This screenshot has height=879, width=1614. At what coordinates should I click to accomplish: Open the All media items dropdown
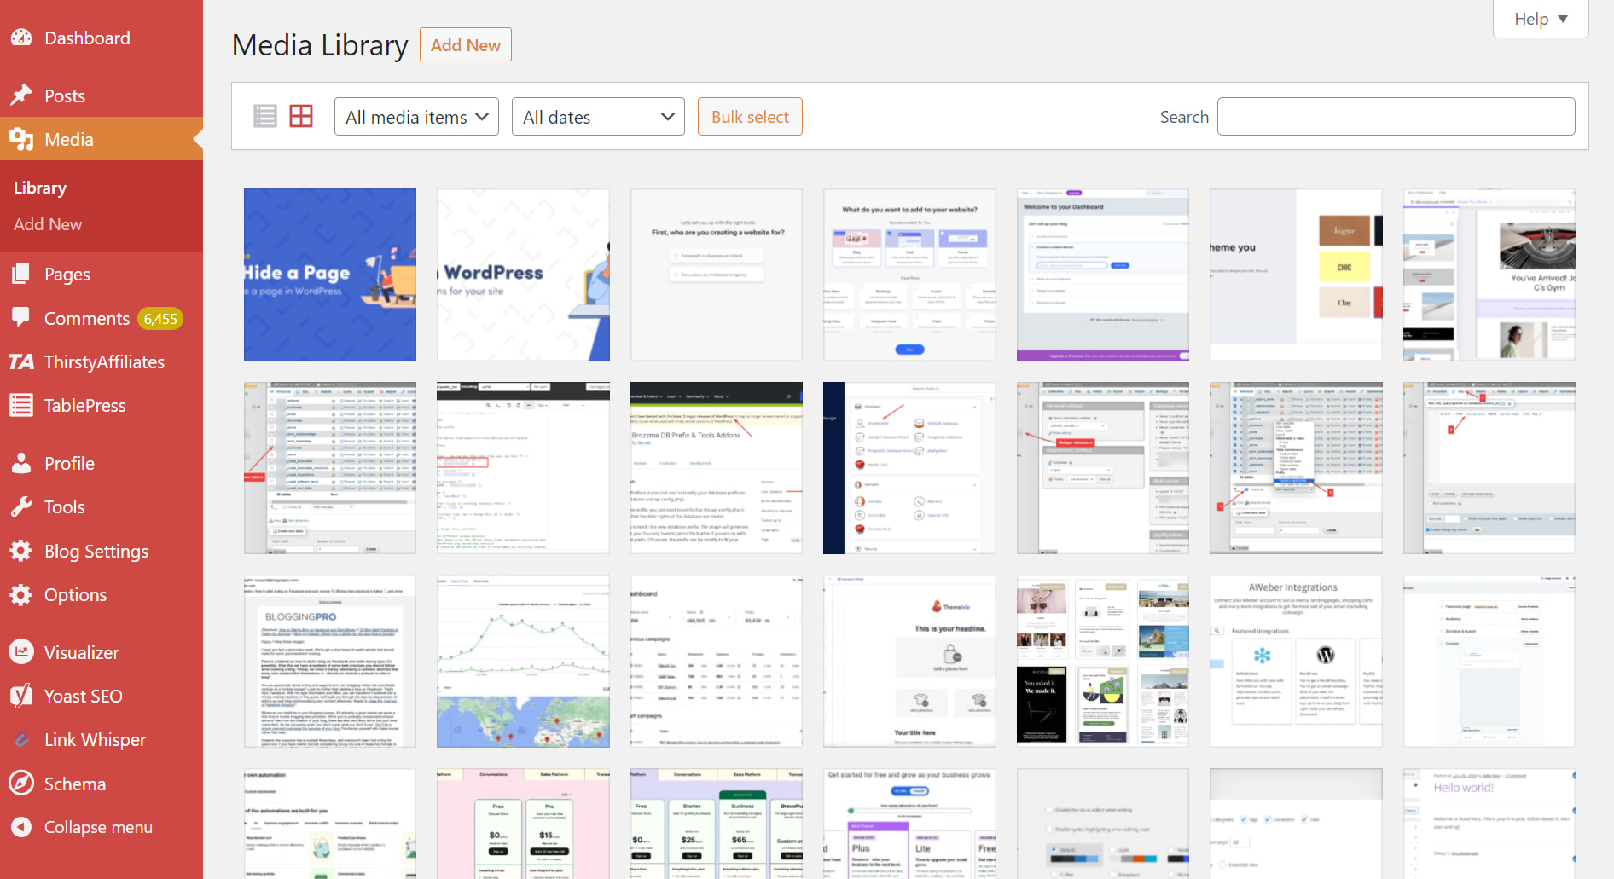416,117
